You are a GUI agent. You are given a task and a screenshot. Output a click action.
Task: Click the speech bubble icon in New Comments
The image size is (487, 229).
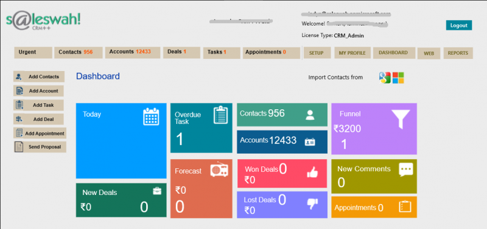click(406, 169)
